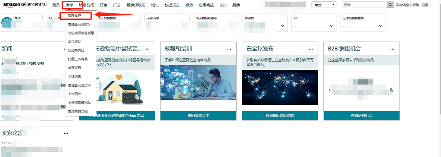Click the 查看所有机会 button
The width and height of the screenshot is (441, 157).
point(362,116)
